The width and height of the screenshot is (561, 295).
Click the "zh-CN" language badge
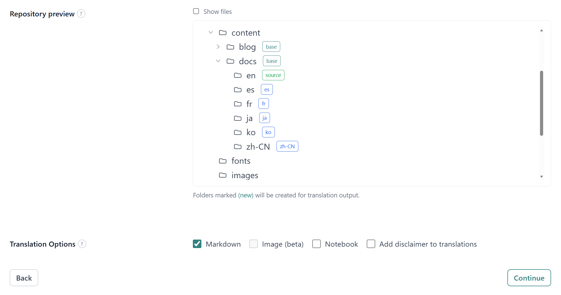pyautogui.click(x=287, y=146)
